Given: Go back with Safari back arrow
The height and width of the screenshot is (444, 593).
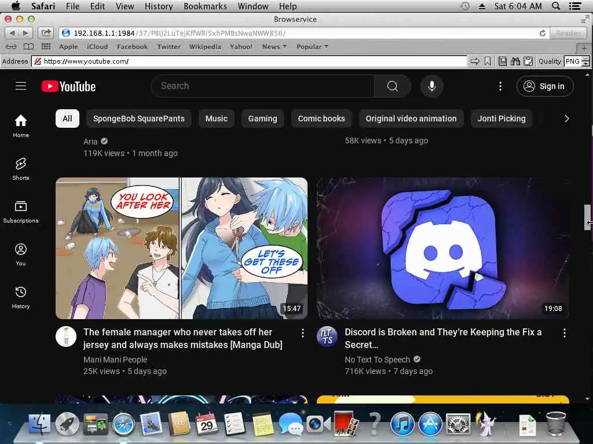Looking at the screenshot, I should click(12, 33).
